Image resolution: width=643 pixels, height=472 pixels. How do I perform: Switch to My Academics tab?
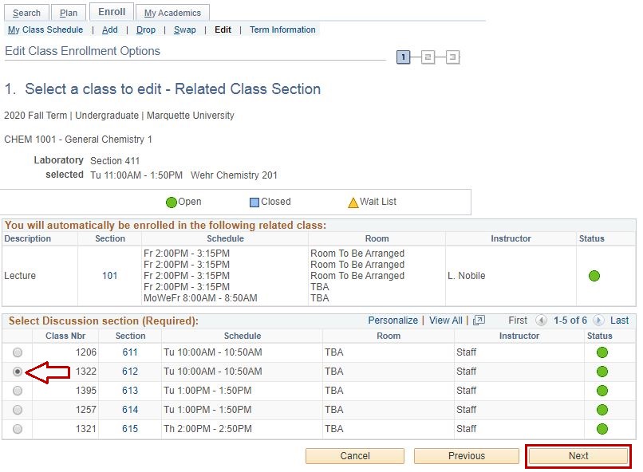pos(172,13)
